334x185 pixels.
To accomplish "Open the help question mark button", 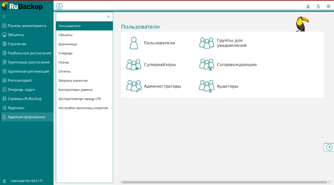I will pyautogui.click(x=329, y=147).
